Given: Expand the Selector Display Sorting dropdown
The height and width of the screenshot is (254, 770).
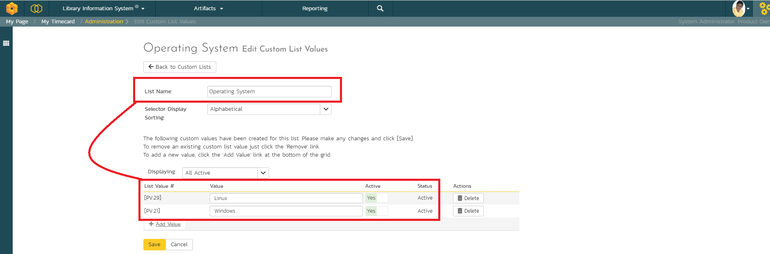Looking at the screenshot, I should 326,109.
